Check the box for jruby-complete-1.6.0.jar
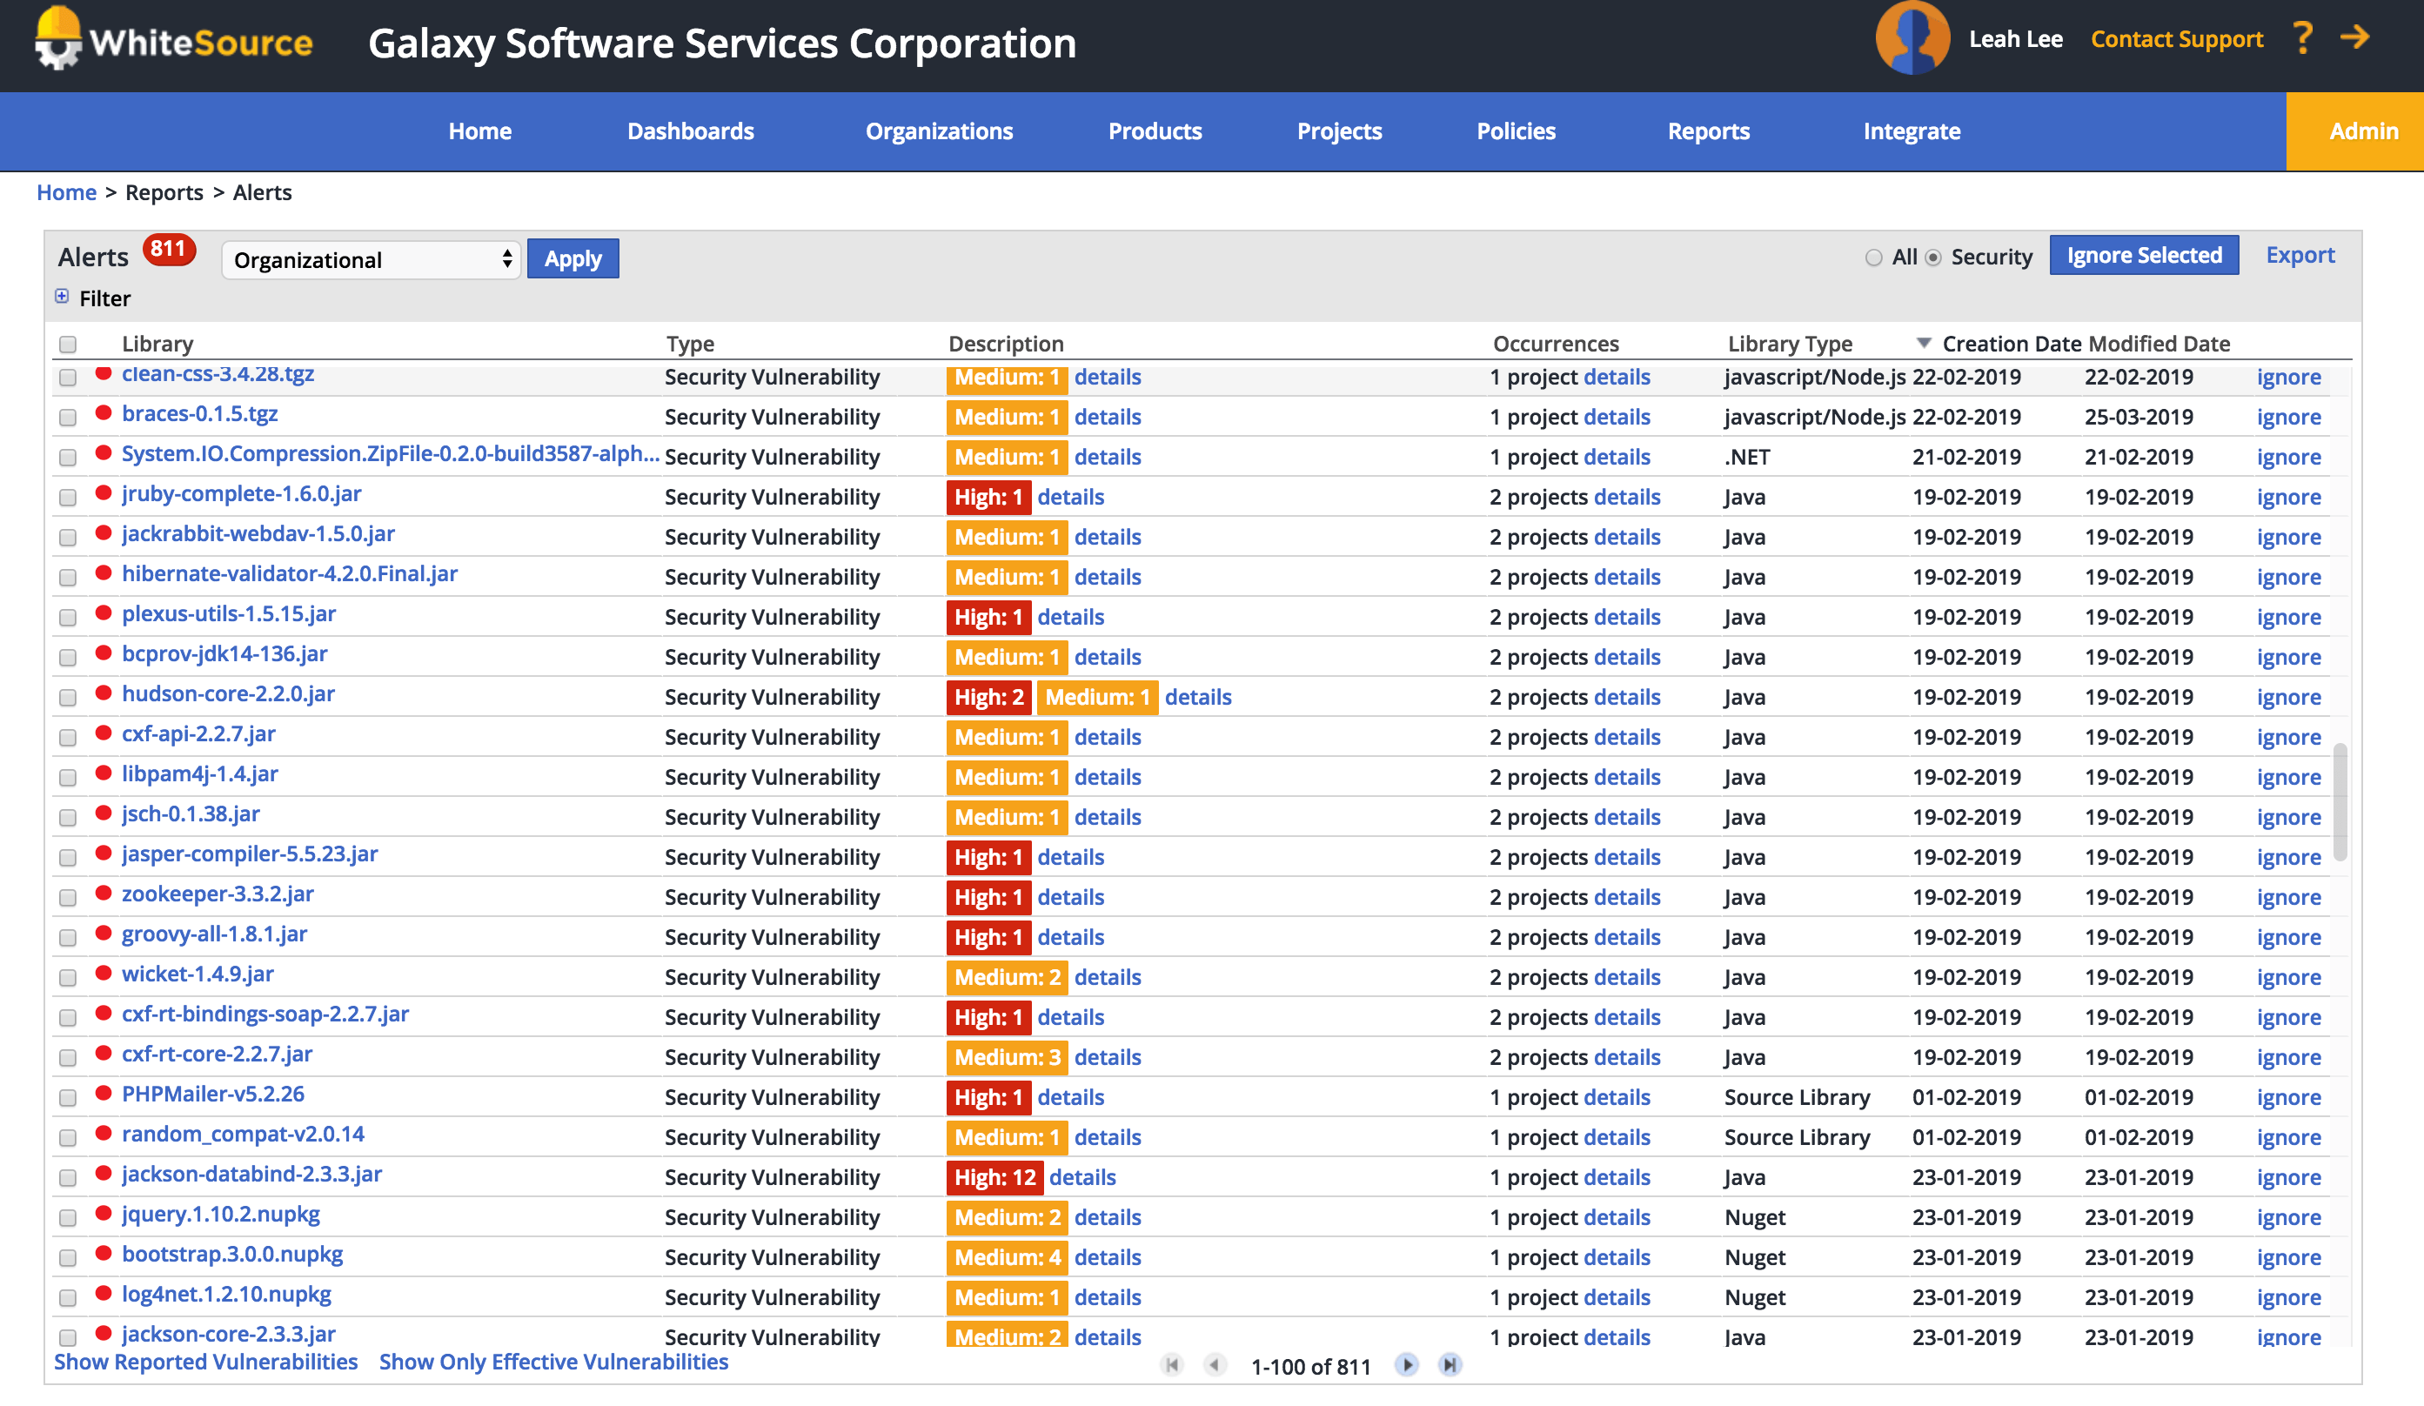Viewport: 2424px width, 1406px height. tap(67, 497)
